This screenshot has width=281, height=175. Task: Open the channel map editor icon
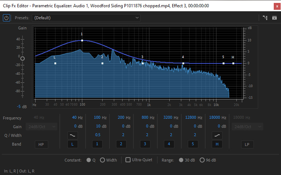tap(265, 18)
